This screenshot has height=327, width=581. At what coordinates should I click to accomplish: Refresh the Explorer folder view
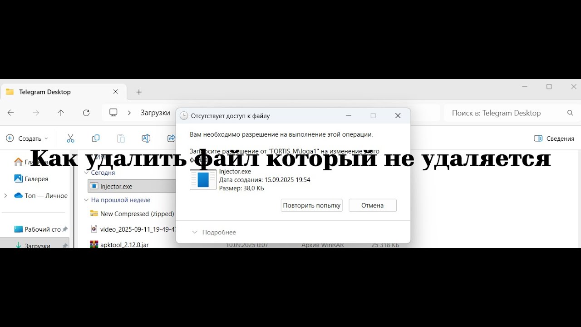(x=86, y=113)
